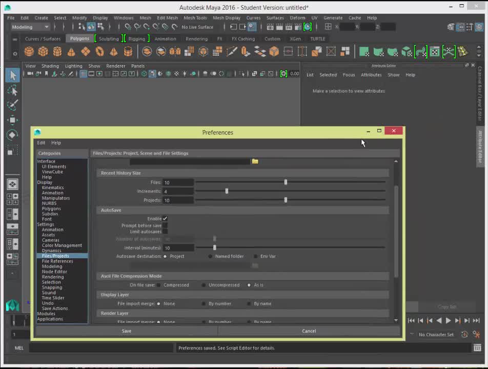The image size is (488, 369).
Task: Activate the Rotate tool in the toolbox
Action: tap(12, 135)
